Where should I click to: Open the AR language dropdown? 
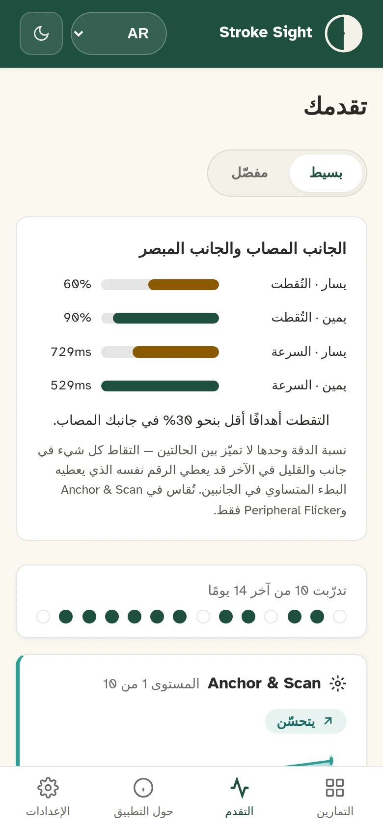point(119,33)
